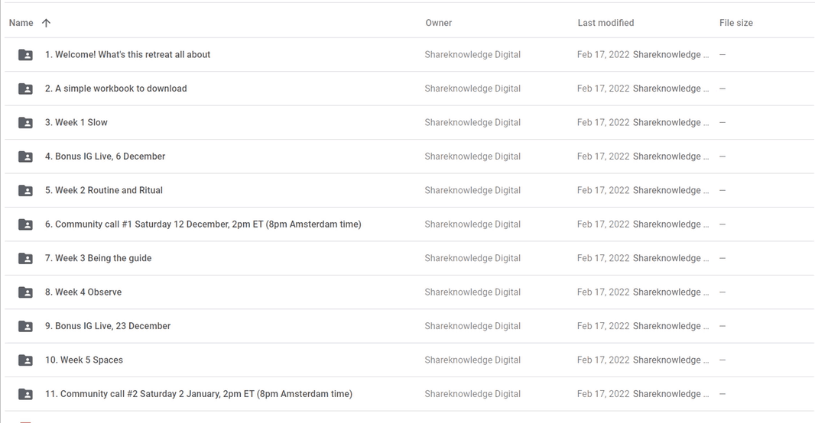Viewport: 815px width, 423px height.
Task: Sort by Last modified column header
Action: [606, 23]
